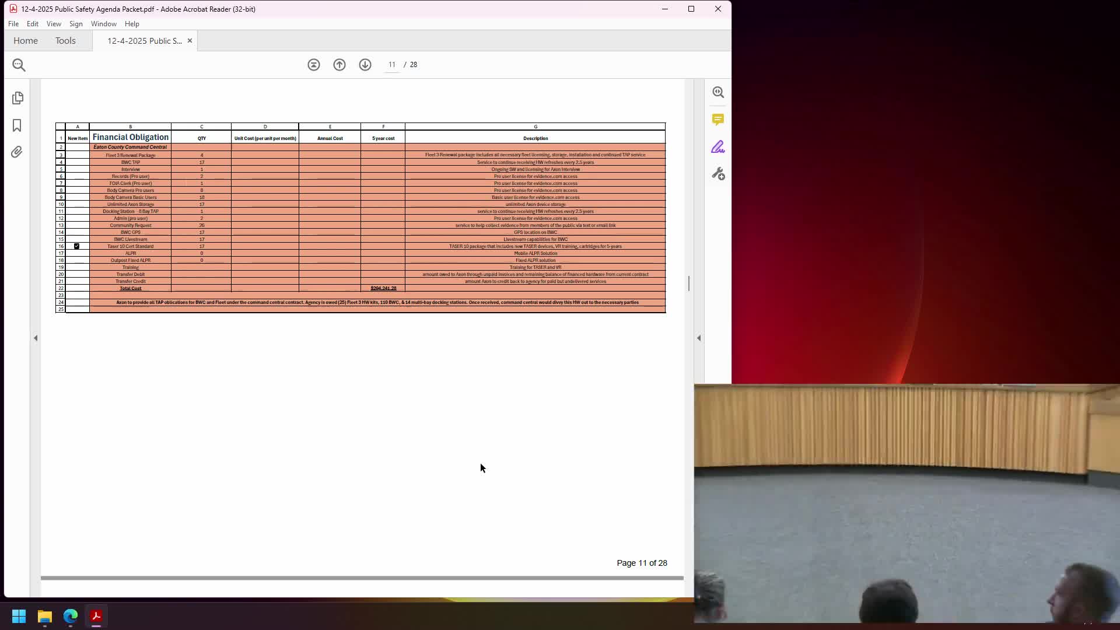
Task: Click the zoom search tool in right pane
Action: 718,92
